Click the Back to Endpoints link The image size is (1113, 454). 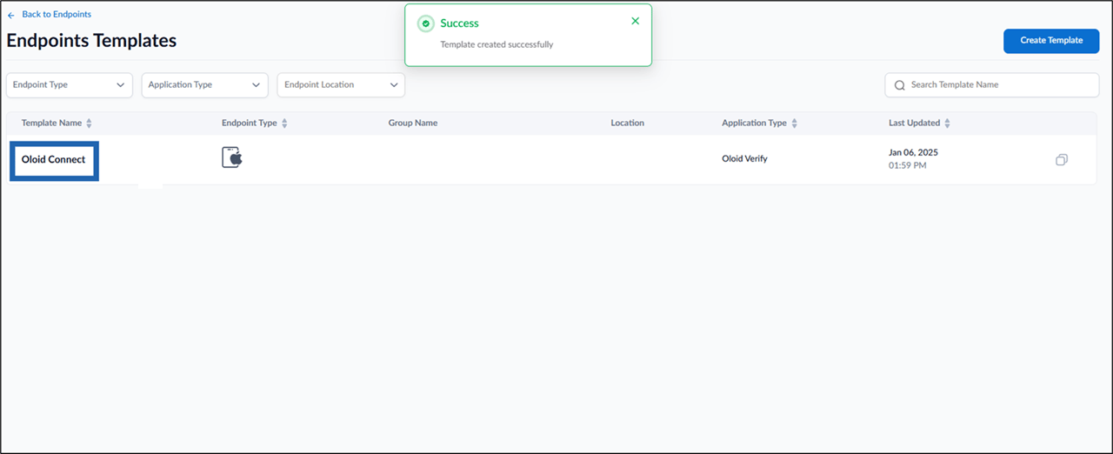(x=50, y=15)
